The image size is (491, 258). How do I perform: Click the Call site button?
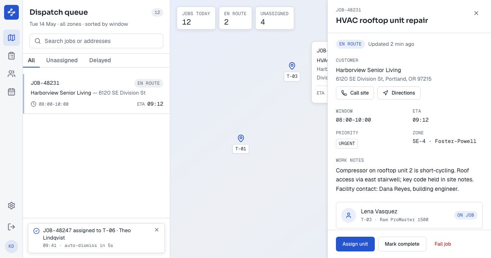coord(355,93)
